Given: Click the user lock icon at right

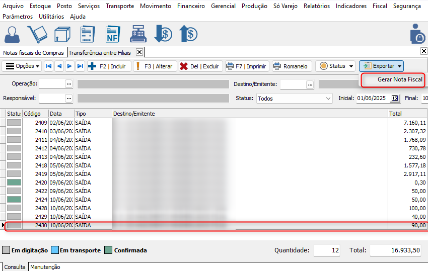Looking at the screenshot, I should click(417, 34).
